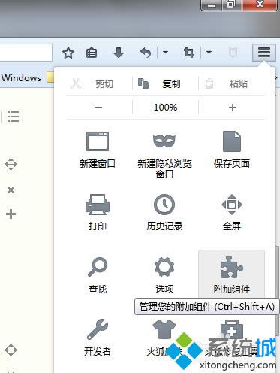280x373 pixels.
Task: Expand the dropdown arrow beside undo icon
Action: coord(165,53)
